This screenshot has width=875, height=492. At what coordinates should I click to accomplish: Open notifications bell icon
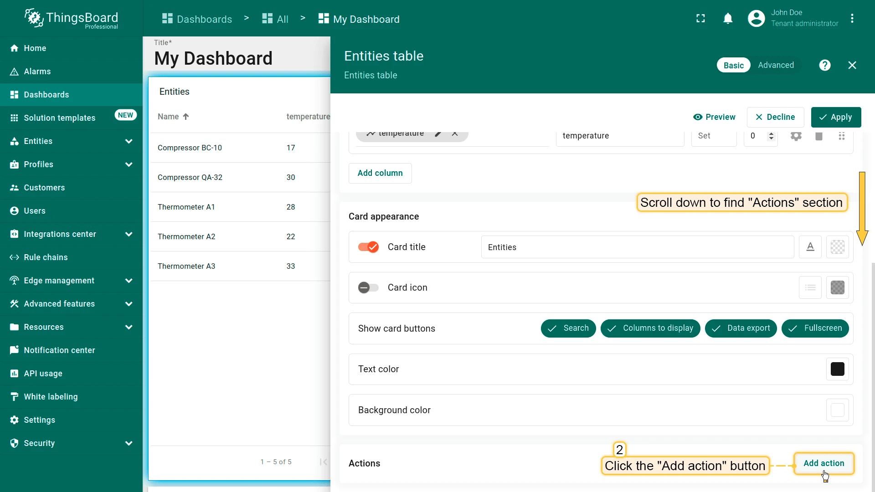[728, 19]
